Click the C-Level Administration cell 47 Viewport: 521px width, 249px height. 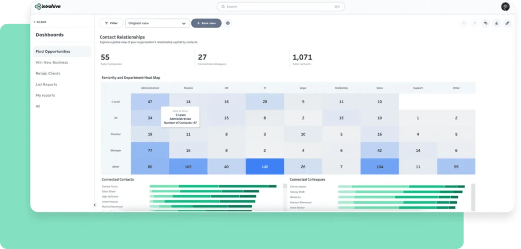click(x=150, y=102)
